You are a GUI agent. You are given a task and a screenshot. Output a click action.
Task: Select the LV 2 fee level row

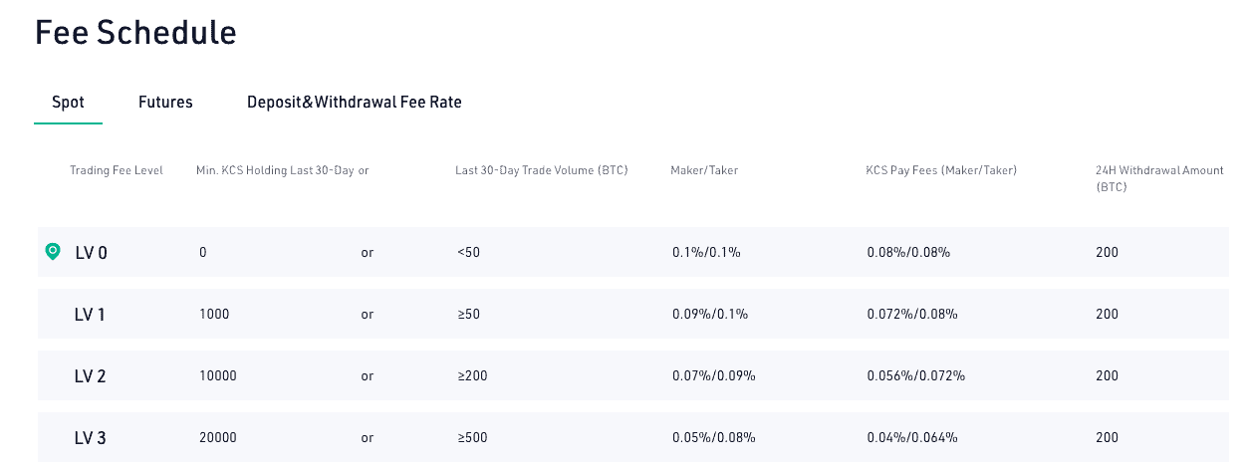(x=632, y=375)
